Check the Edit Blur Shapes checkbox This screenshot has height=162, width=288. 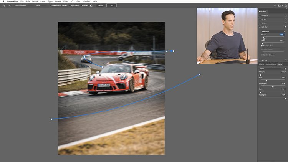(x=262, y=55)
